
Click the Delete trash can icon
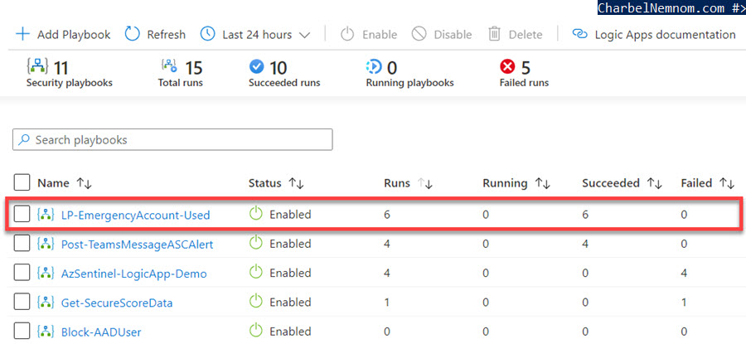(495, 34)
